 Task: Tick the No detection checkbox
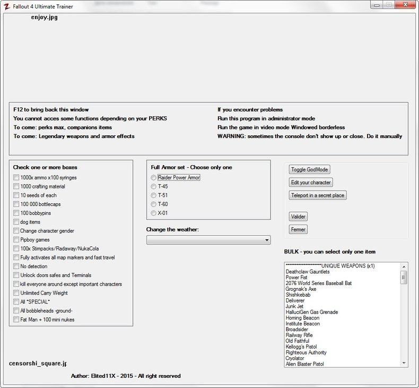pyautogui.click(x=16, y=266)
